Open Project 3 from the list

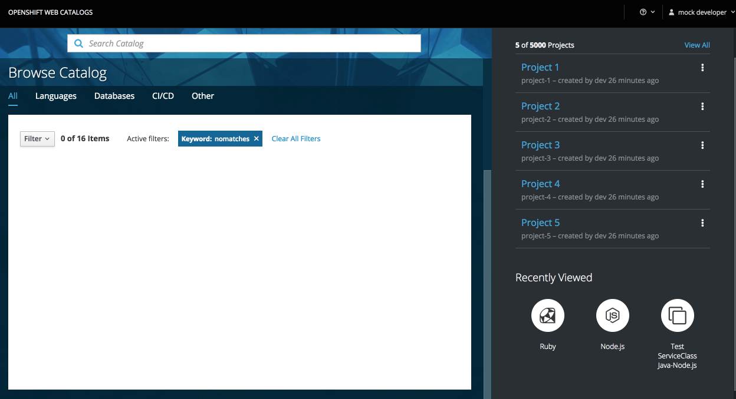pyautogui.click(x=540, y=144)
